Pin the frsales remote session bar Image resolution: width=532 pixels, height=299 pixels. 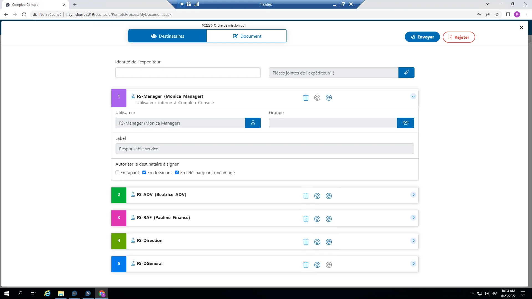(181, 4)
